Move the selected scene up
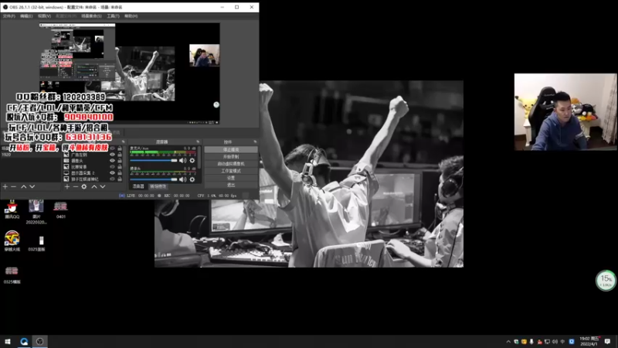 [x=24, y=186]
